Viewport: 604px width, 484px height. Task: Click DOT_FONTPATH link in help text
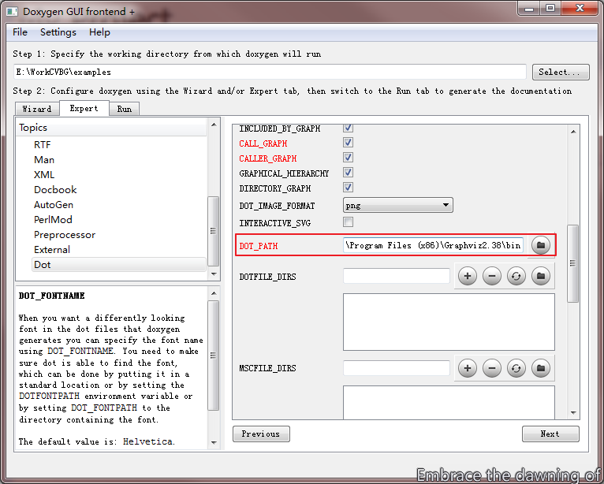[104, 408]
